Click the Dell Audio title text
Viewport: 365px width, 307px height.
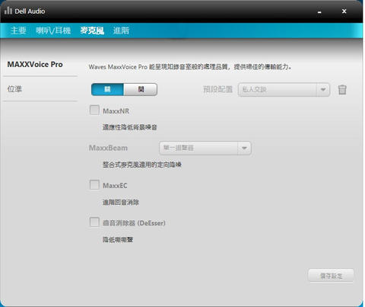point(30,11)
